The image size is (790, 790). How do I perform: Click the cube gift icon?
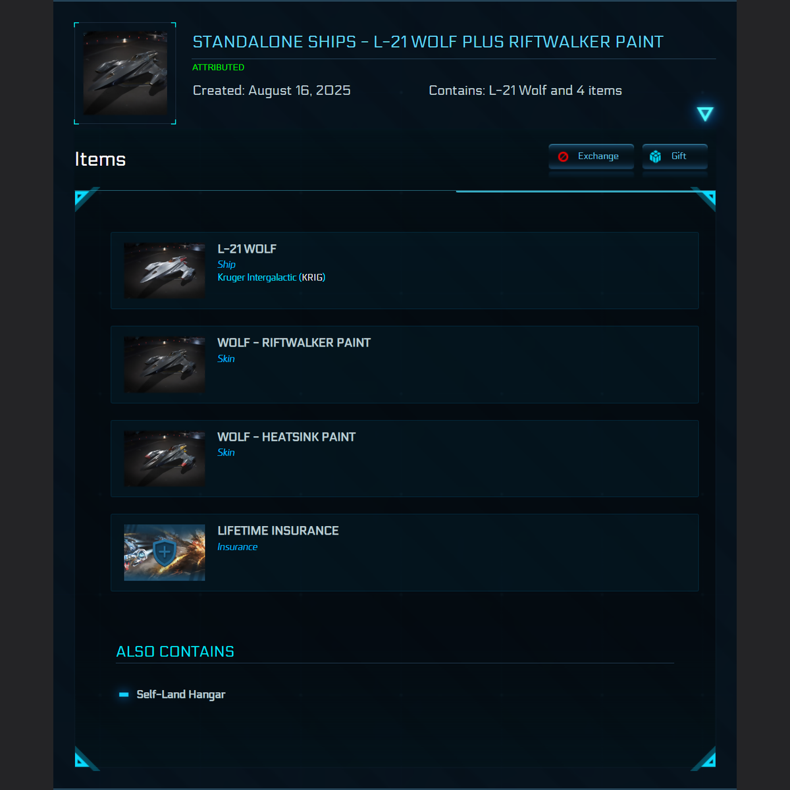coord(655,157)
